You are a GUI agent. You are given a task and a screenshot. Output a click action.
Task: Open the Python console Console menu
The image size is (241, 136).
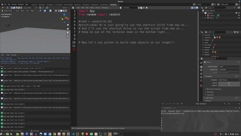click(14, 55)
